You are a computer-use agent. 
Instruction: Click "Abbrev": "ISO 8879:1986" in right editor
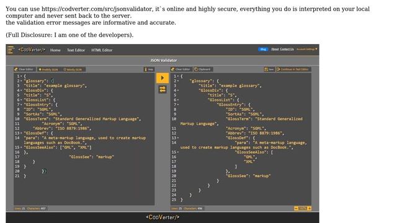click(255, 133)
